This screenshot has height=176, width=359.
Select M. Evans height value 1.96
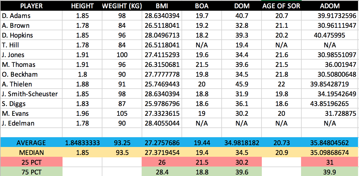82,113
